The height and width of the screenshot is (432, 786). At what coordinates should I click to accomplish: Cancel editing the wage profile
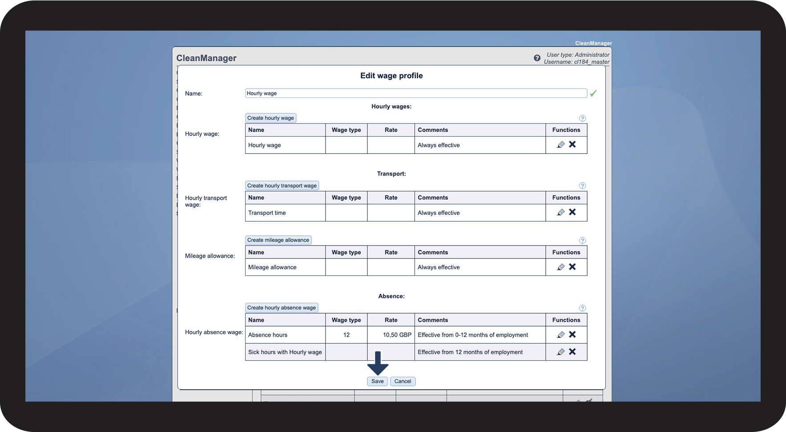(x=403, y=381)
